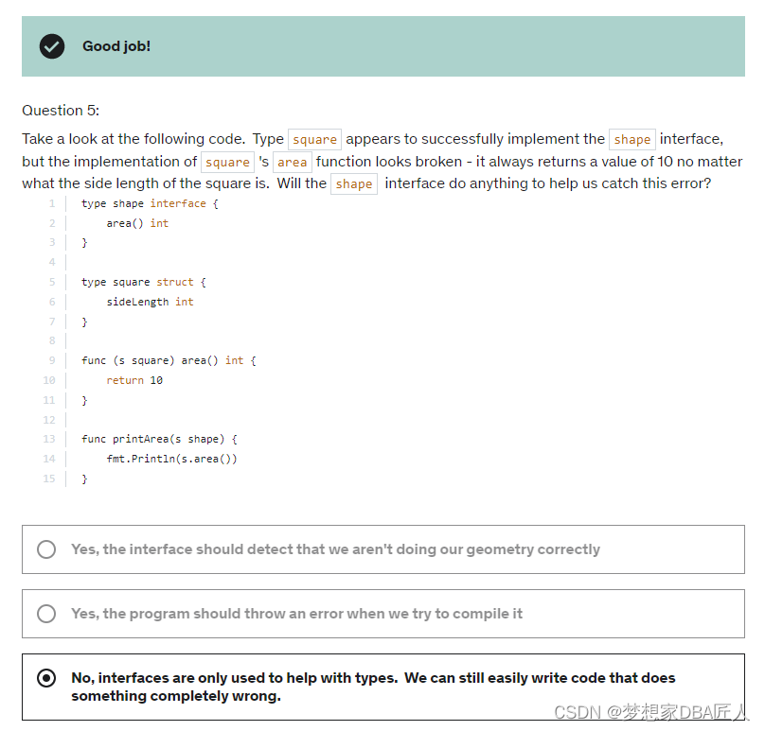Select the geometry detection Yes answer
765x731 pixels.
pyautogui.click(x=46, y=549)
